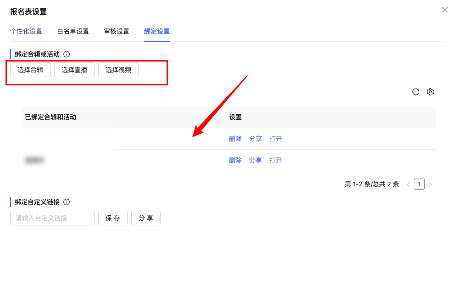Choose the 选择视频 button
This screenshot has height=297, width=457.
click(118, 70)
